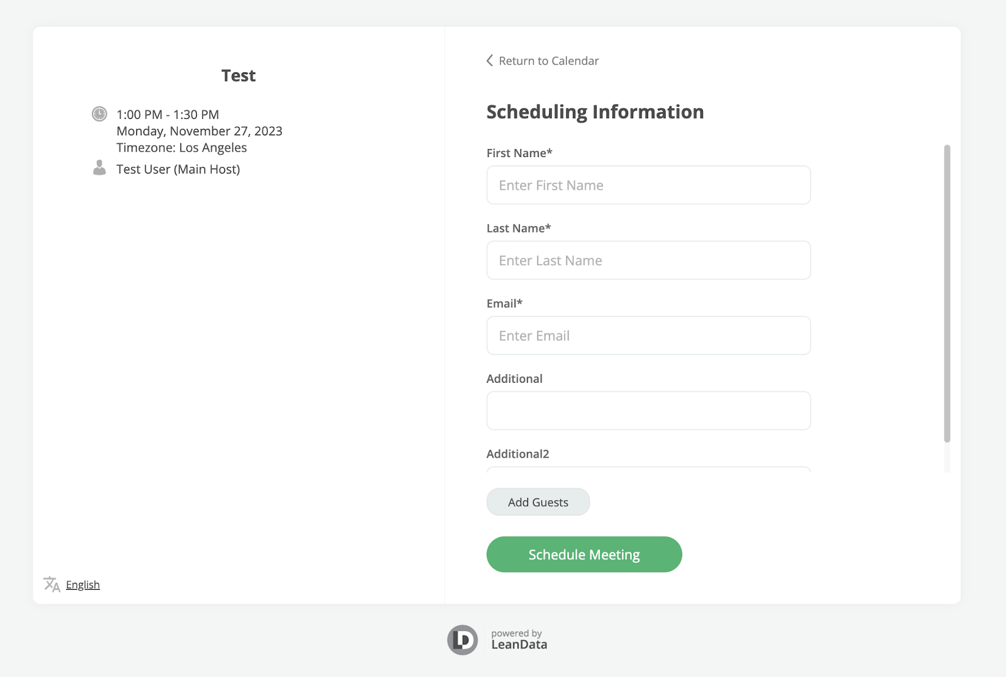Click the "powered by LeanData" text
Viewport: 1006px width, 677px height.
click(519, 639)
